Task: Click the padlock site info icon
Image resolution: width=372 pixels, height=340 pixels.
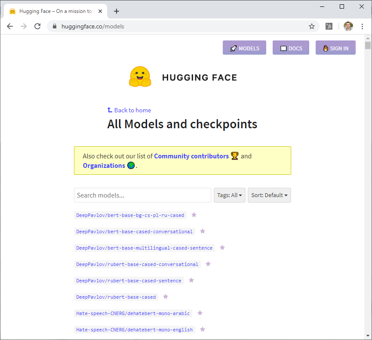Action: 55,26
